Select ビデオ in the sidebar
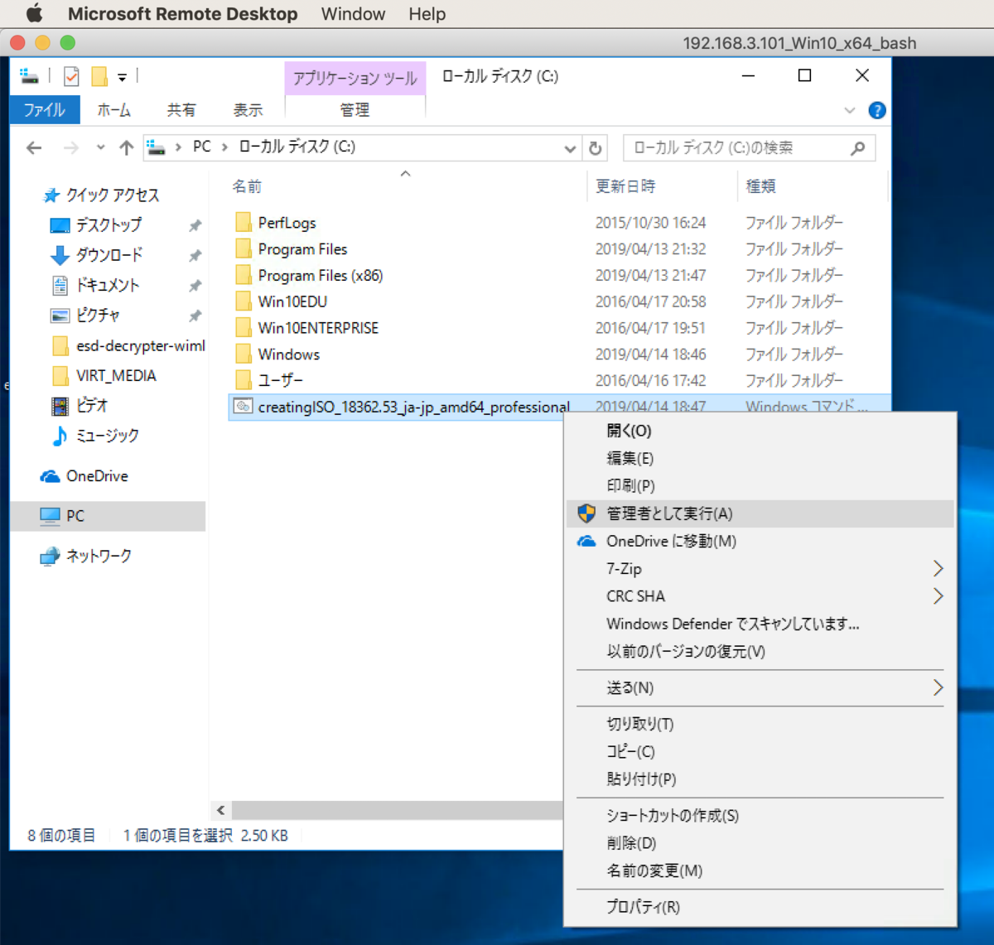The height and width of the screenshot is (945, 994). tap(92, 405)
